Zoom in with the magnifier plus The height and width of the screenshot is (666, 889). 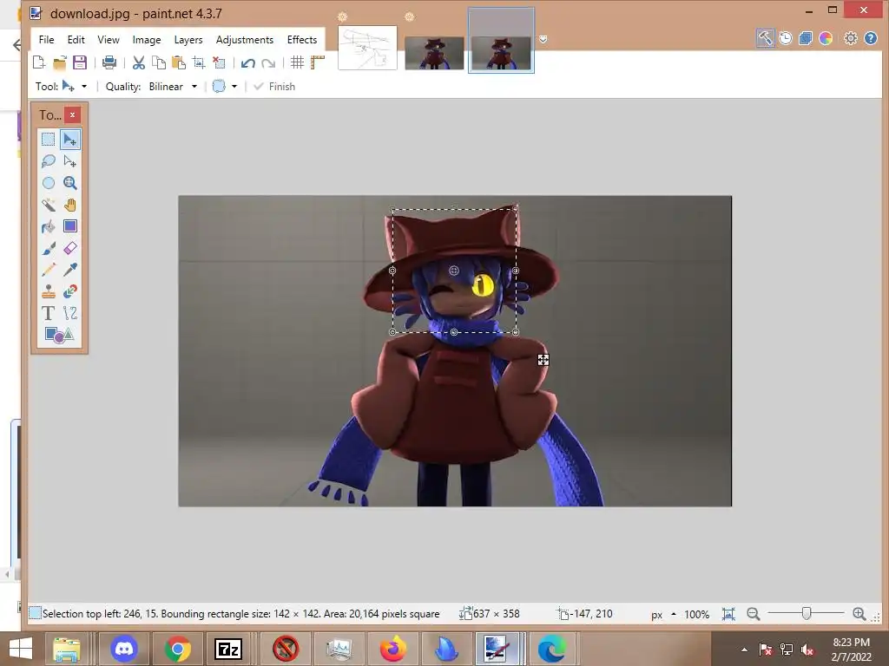pyautogui.click(x=859, y=614)
